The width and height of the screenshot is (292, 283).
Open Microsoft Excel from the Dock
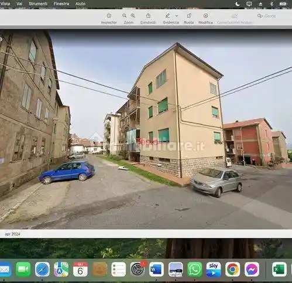279,270
